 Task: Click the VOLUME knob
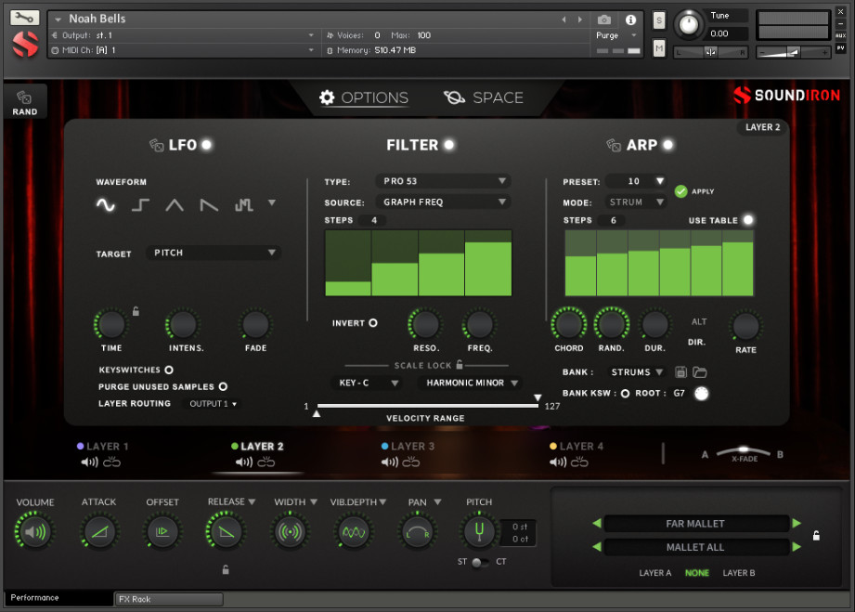[35, 532]
